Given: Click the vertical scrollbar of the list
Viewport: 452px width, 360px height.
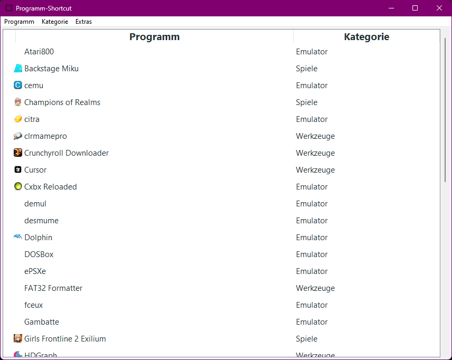Looking at the screenshot, I should 445,111.
